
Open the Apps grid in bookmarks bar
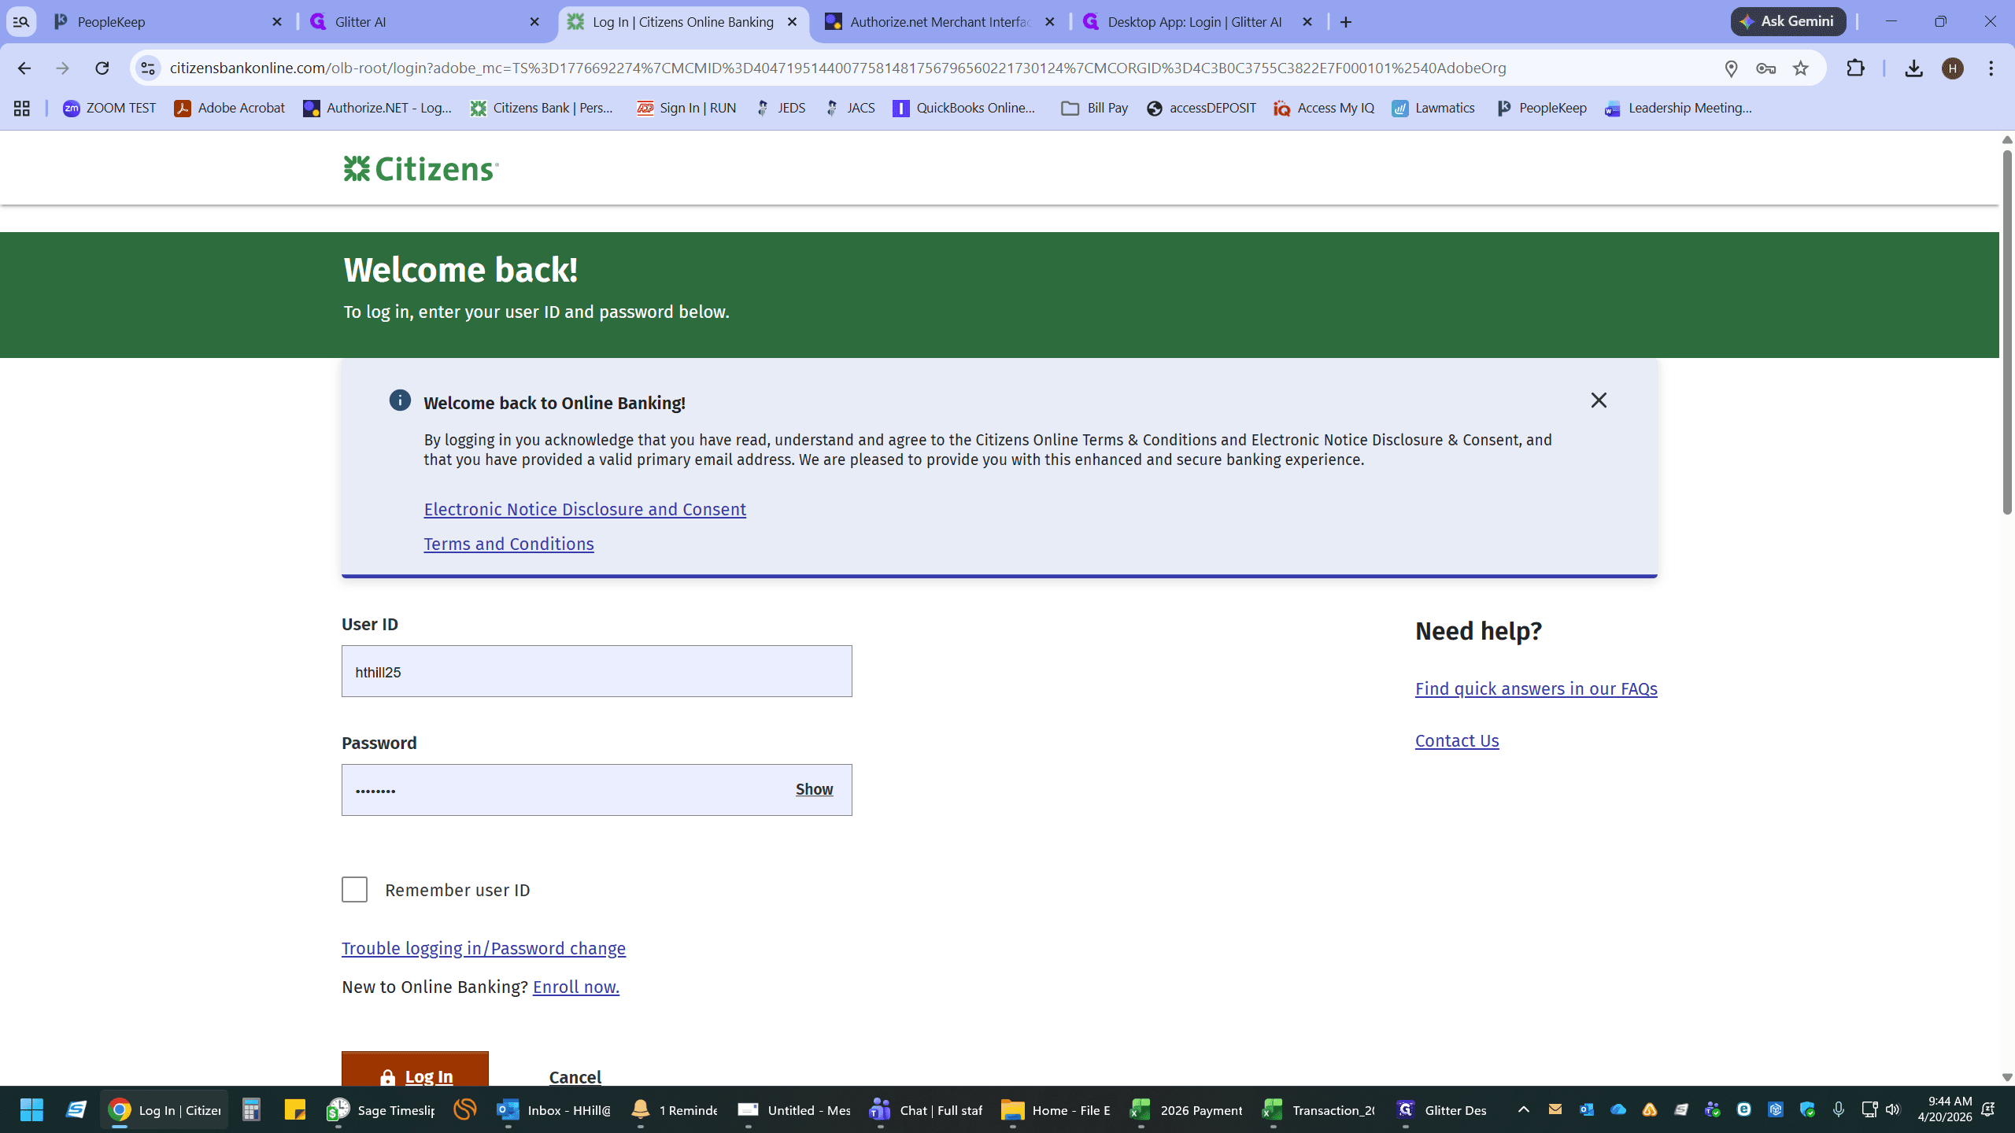pyautogui.click(x=22, y=109)
